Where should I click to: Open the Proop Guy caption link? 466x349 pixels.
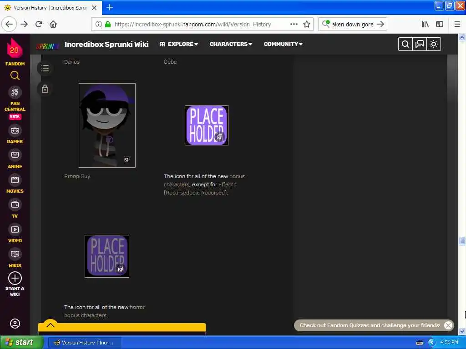pyautogui.click(x=77, y=176)
